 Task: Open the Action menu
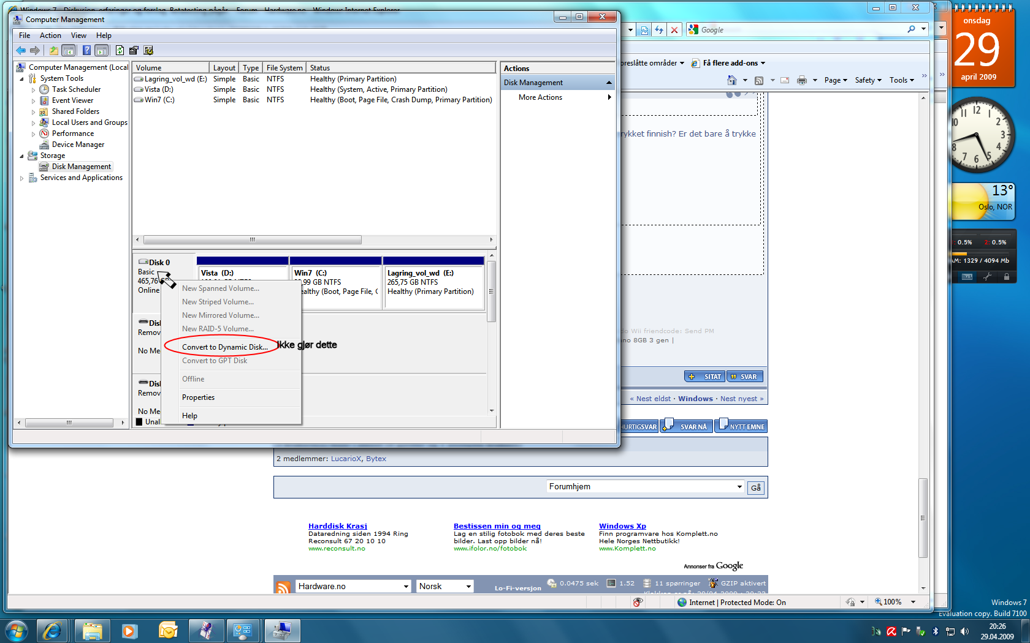click(50, 36)
